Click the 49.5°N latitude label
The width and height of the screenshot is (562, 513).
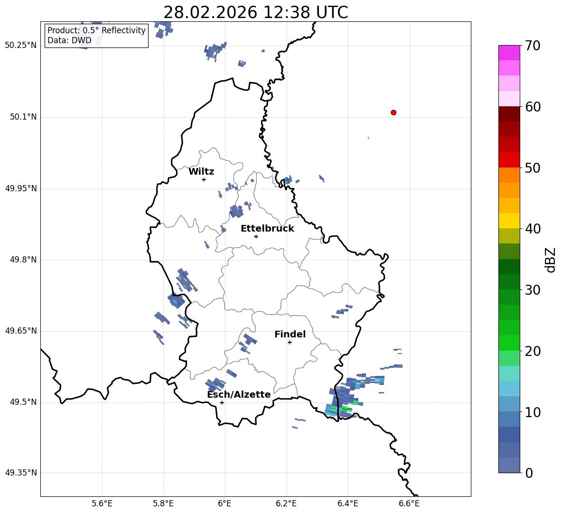[23, 402]
